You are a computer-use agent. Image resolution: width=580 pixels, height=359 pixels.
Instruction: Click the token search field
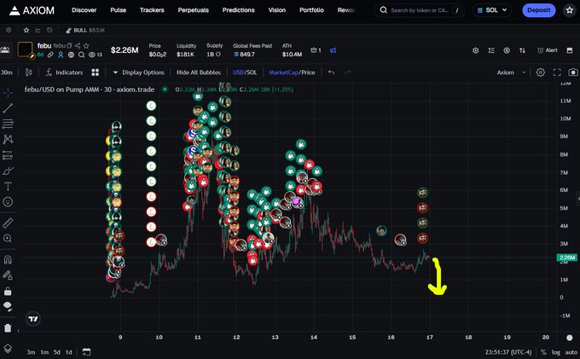(x=420, y=10)
